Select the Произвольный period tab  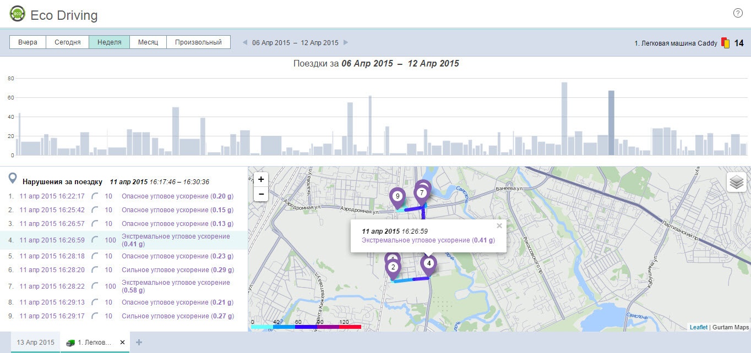198,42
